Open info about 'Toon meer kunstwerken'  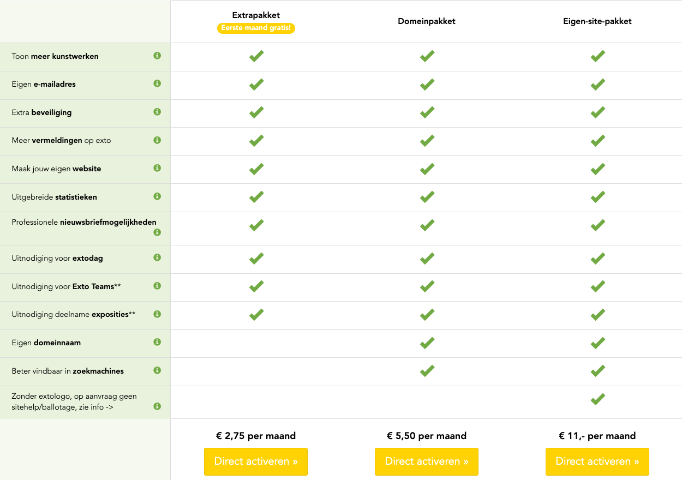(x=157, y=56)
